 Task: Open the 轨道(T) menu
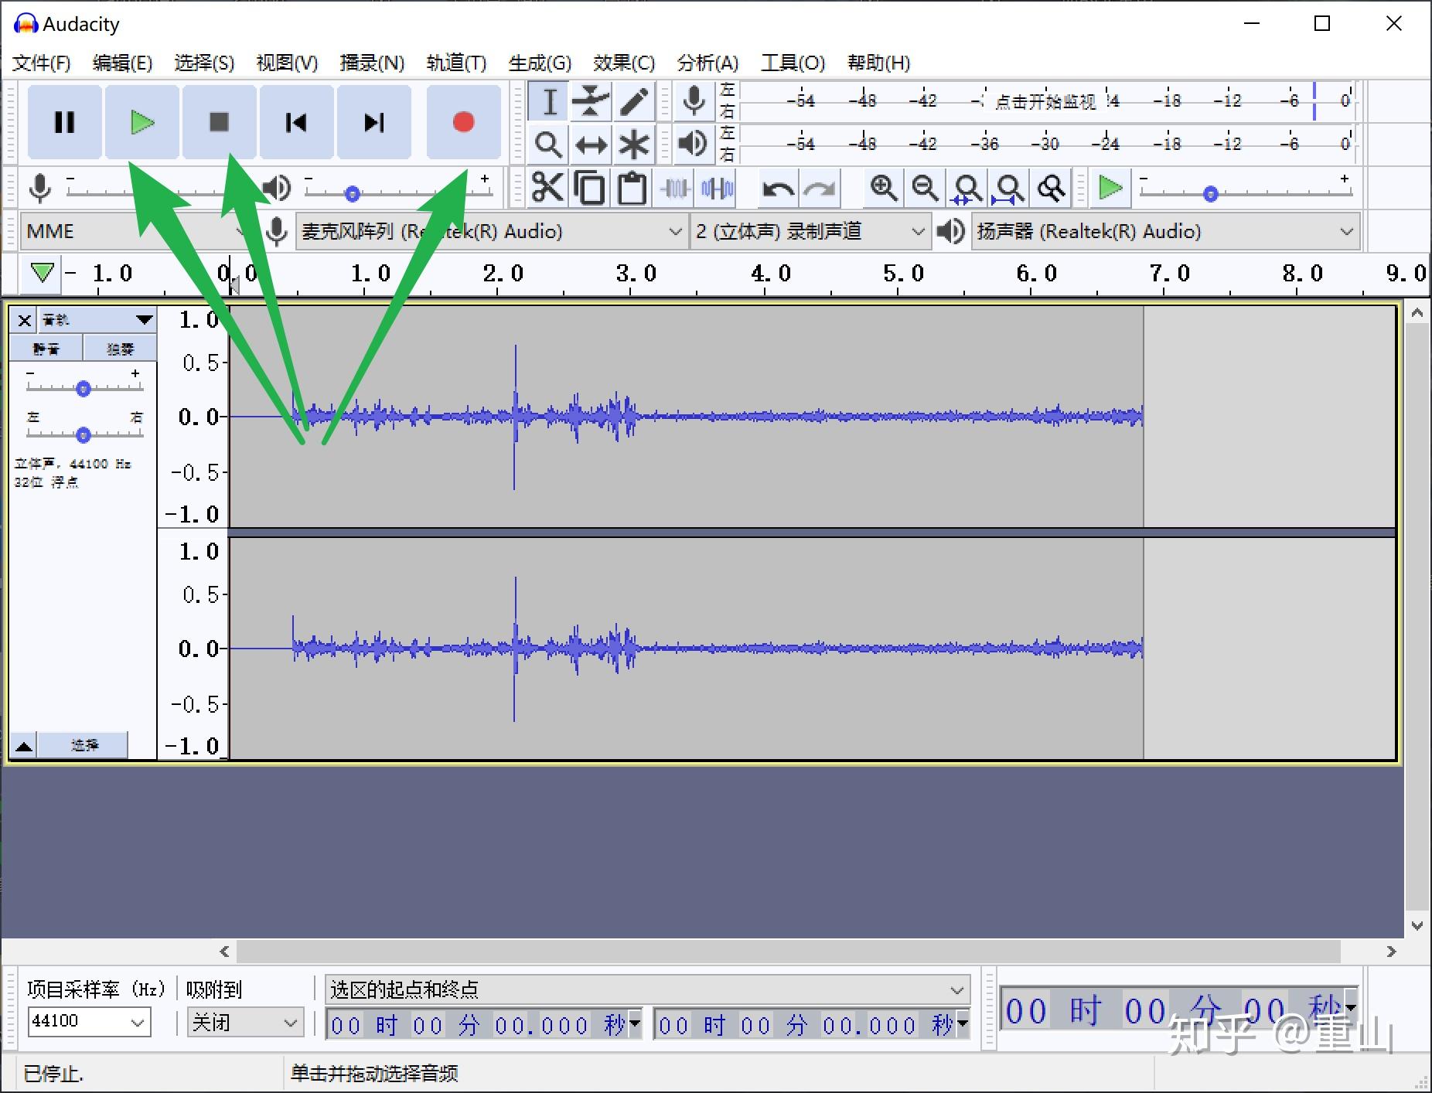(x=456, y=63)
